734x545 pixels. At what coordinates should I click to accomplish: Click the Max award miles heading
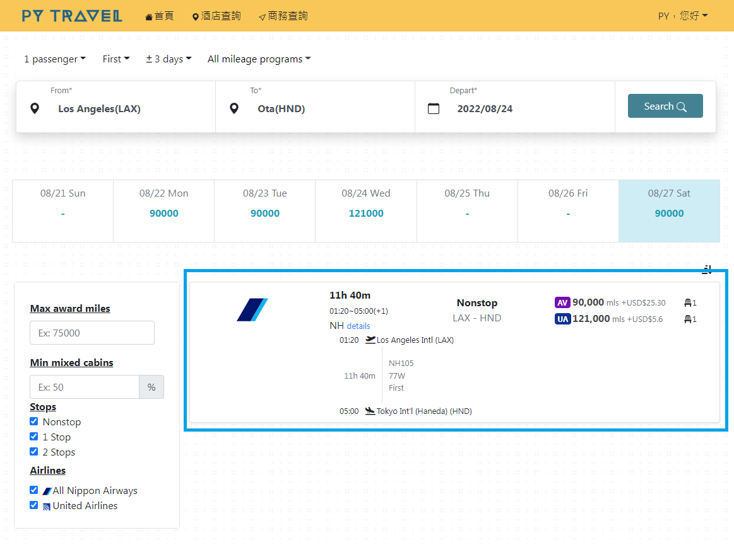pos(70,309)
